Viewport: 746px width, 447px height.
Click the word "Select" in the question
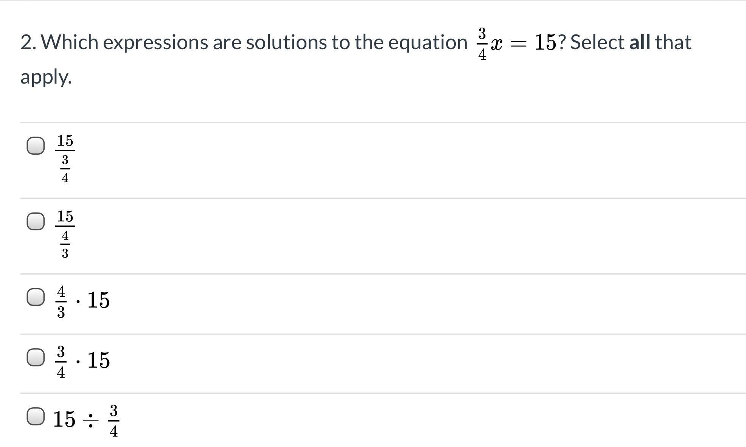pyautogui.click(x=597, y=42)
